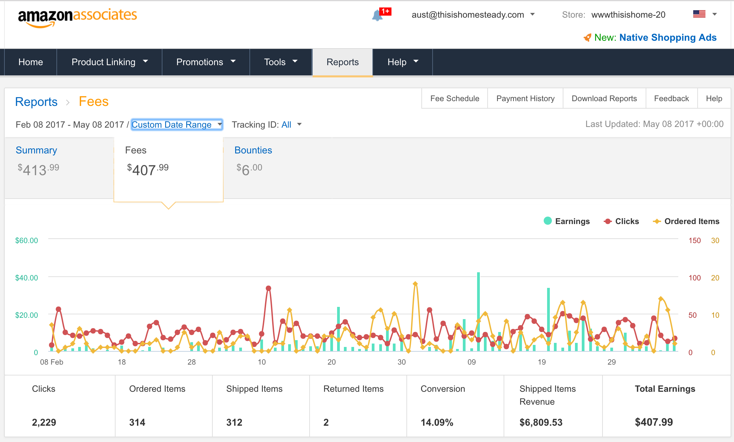The image size is (734, 442).
Task: Toggle Clicks series in chart legend
Action: tap(621, 221)
